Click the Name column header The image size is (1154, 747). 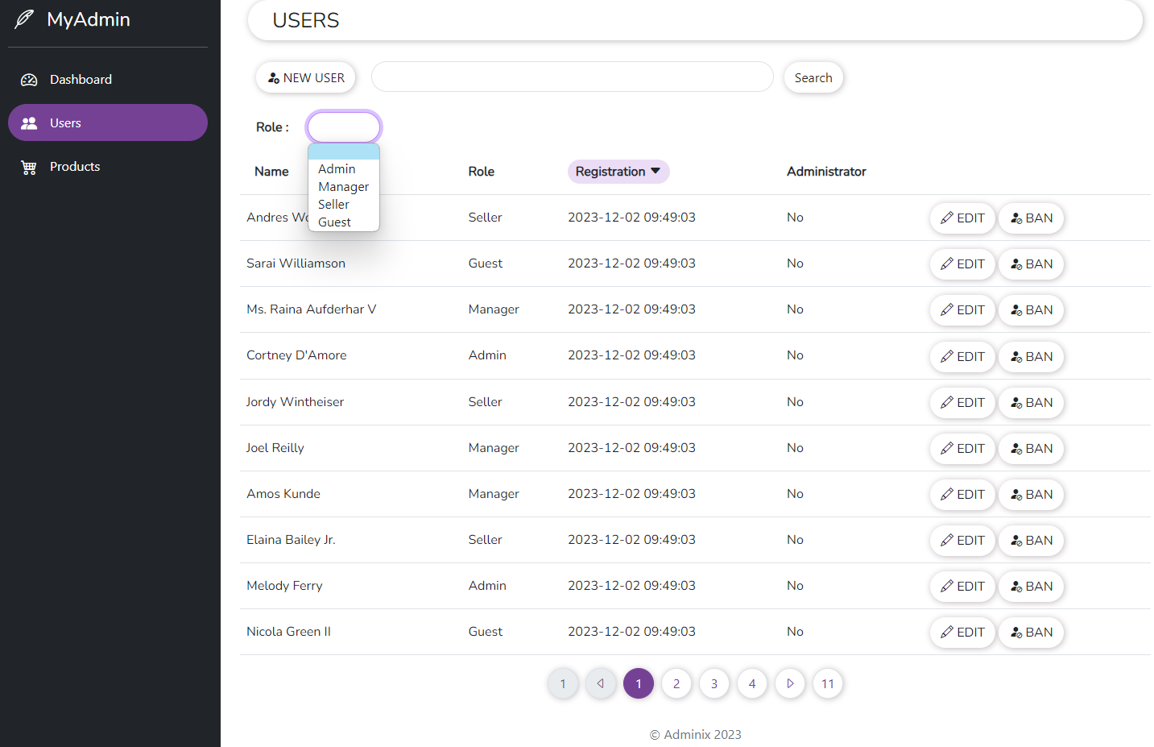pyautogui.click(x=271, y=172)
